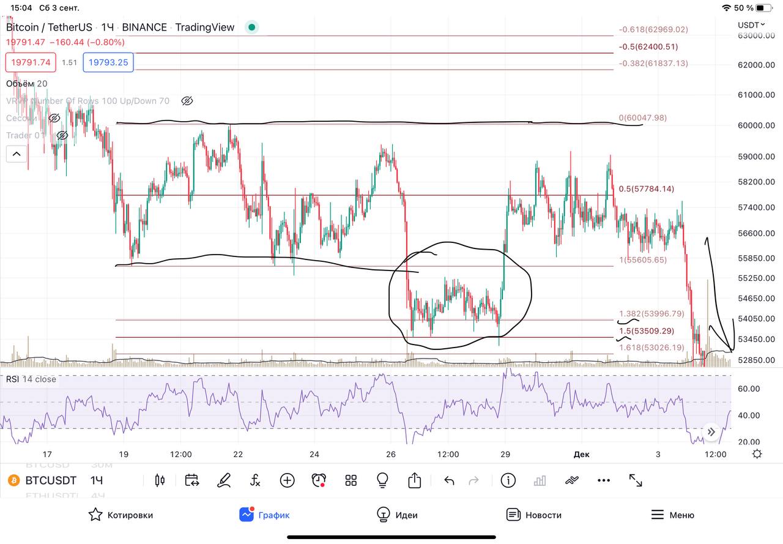Switch to the Новости tab
Image resolution: width=783 pixels, height=544 pixels.
coord(533,515)
